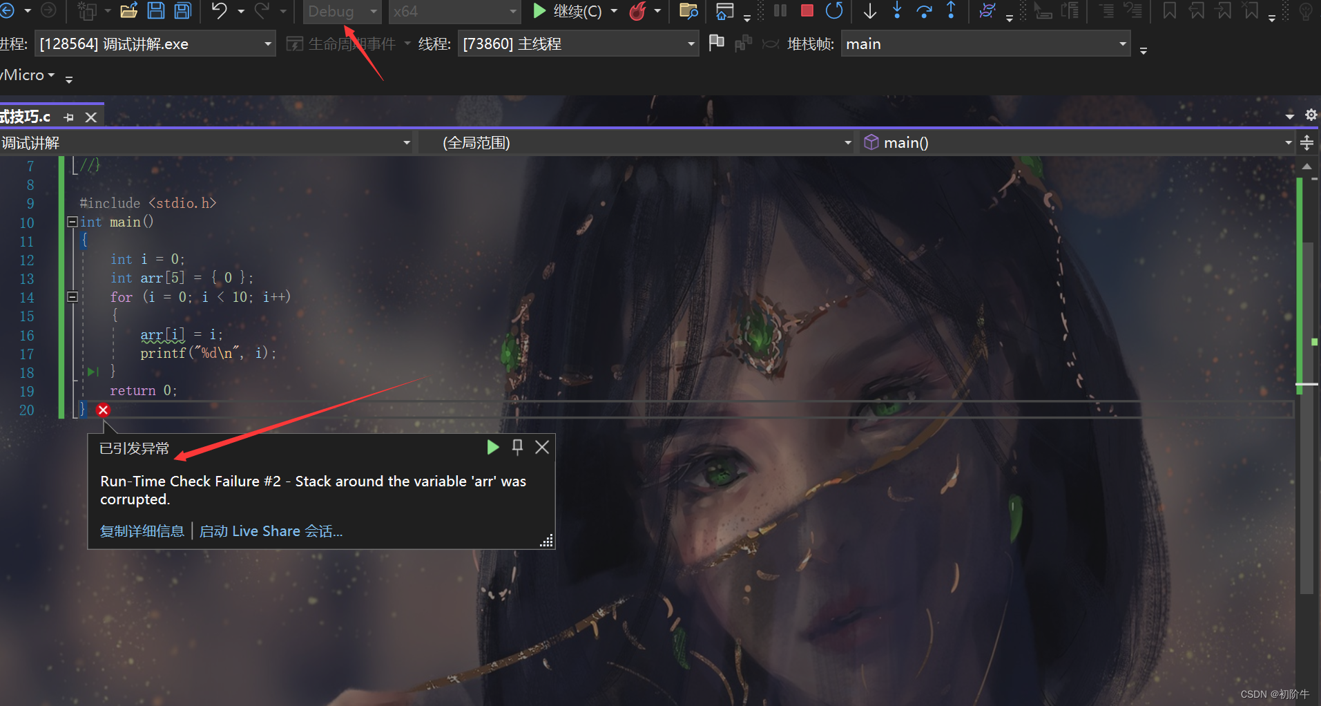
Task: Toggle bookmark on current line
Action: click(x=1169, y=10)
